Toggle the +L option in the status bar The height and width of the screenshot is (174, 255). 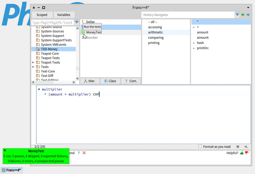246,147
